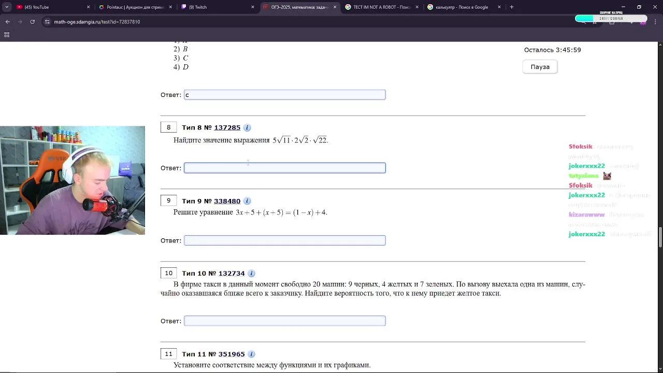Open task link № 351965
This screenshot has height=373, width=663.
[232, 354]
